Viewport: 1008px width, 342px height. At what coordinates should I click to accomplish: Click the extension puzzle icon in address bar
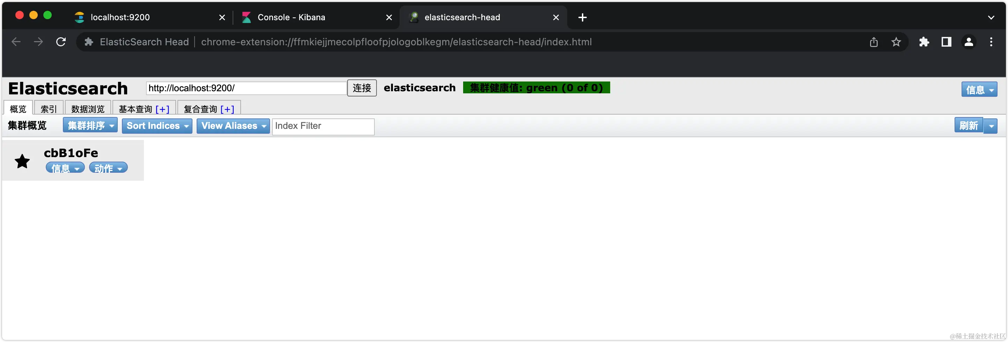pos(89,42)
